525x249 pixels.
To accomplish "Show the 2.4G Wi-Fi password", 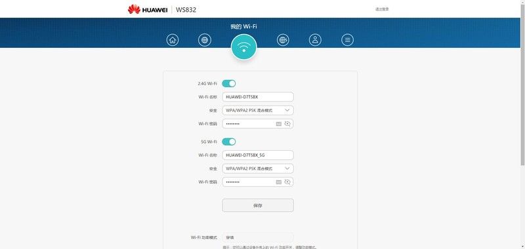I will pos(287,124).
